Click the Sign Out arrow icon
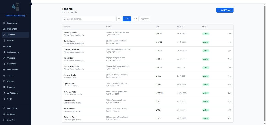This screenshot has width=266, height=125. point(4,120)
